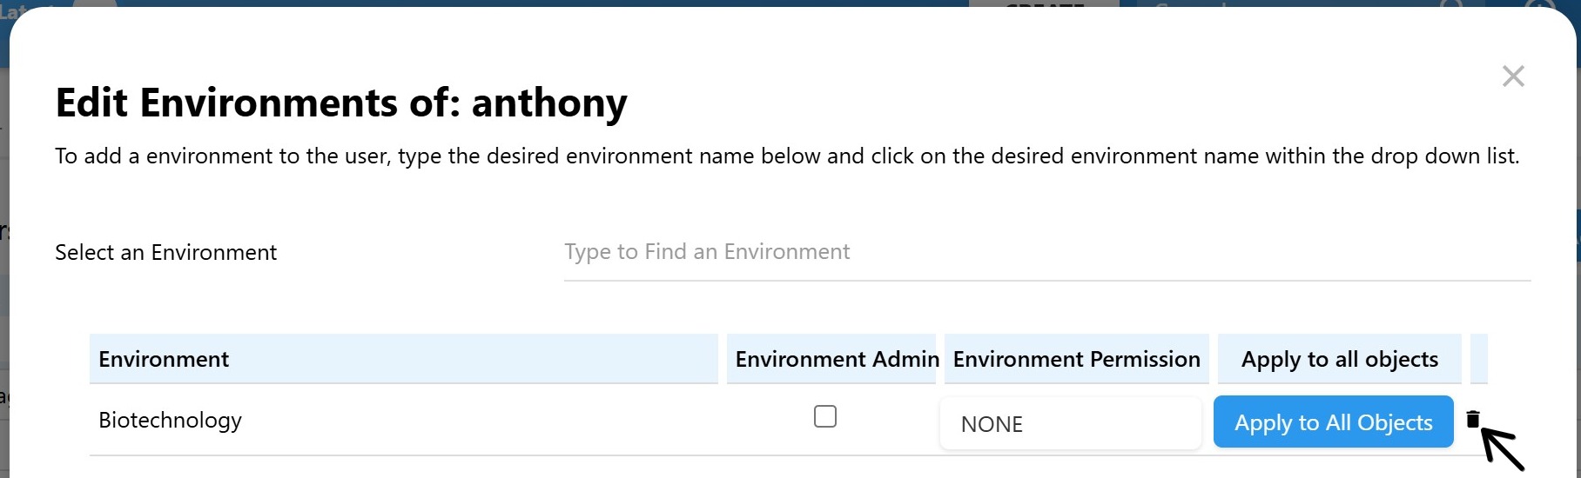The height and width of the screenshot is (478, 1581).
Task: Click the empty header cell above trash icon
Action: (x=1478, y=359)
